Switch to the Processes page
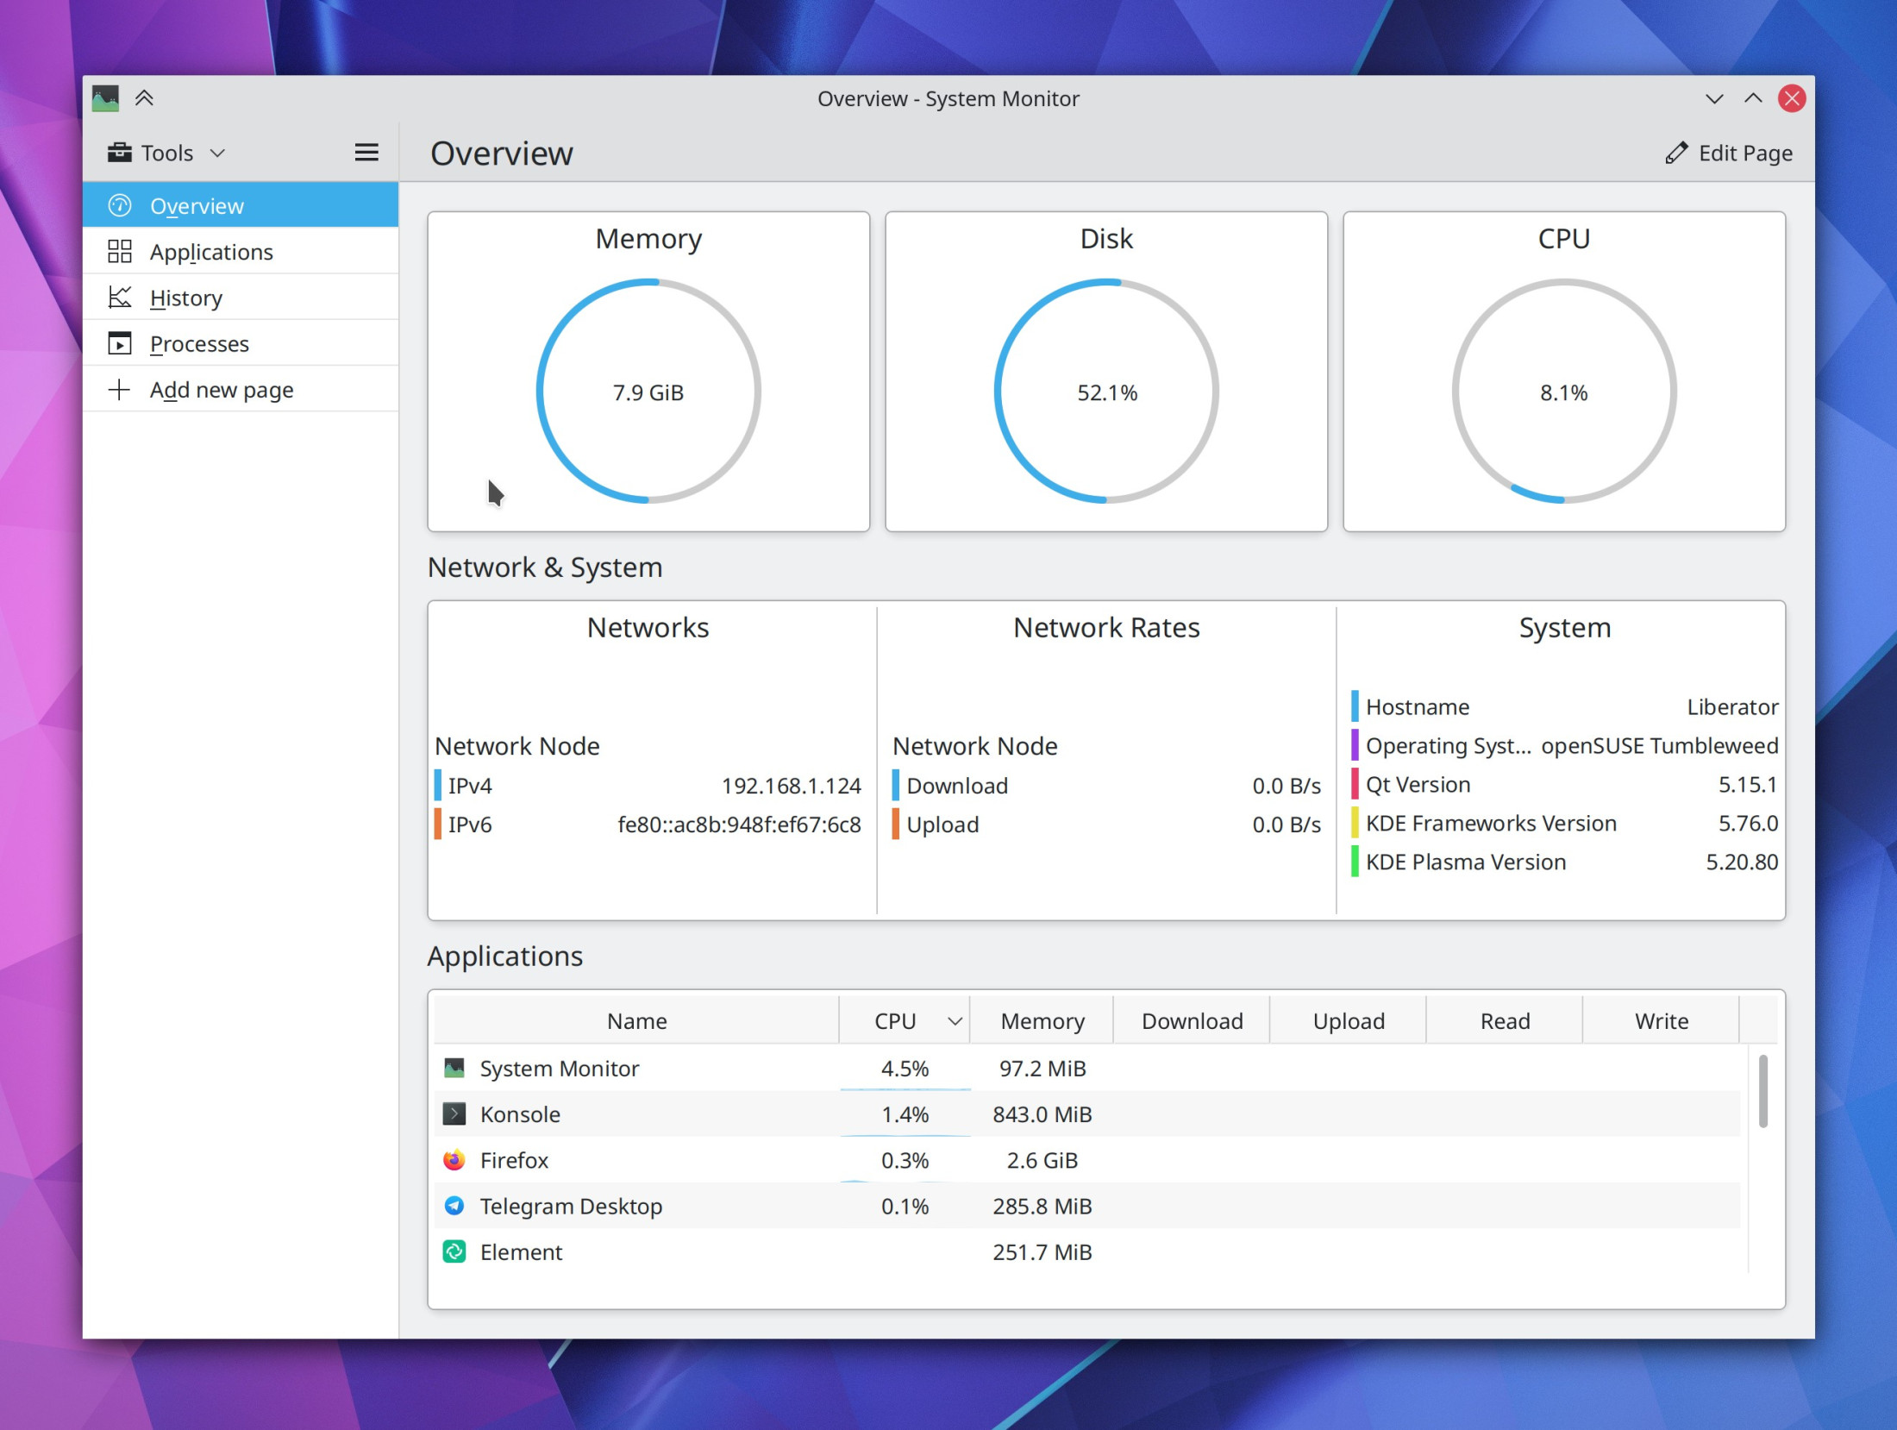Viewport: 1897px width, 1430px height. tap(199, 343)
